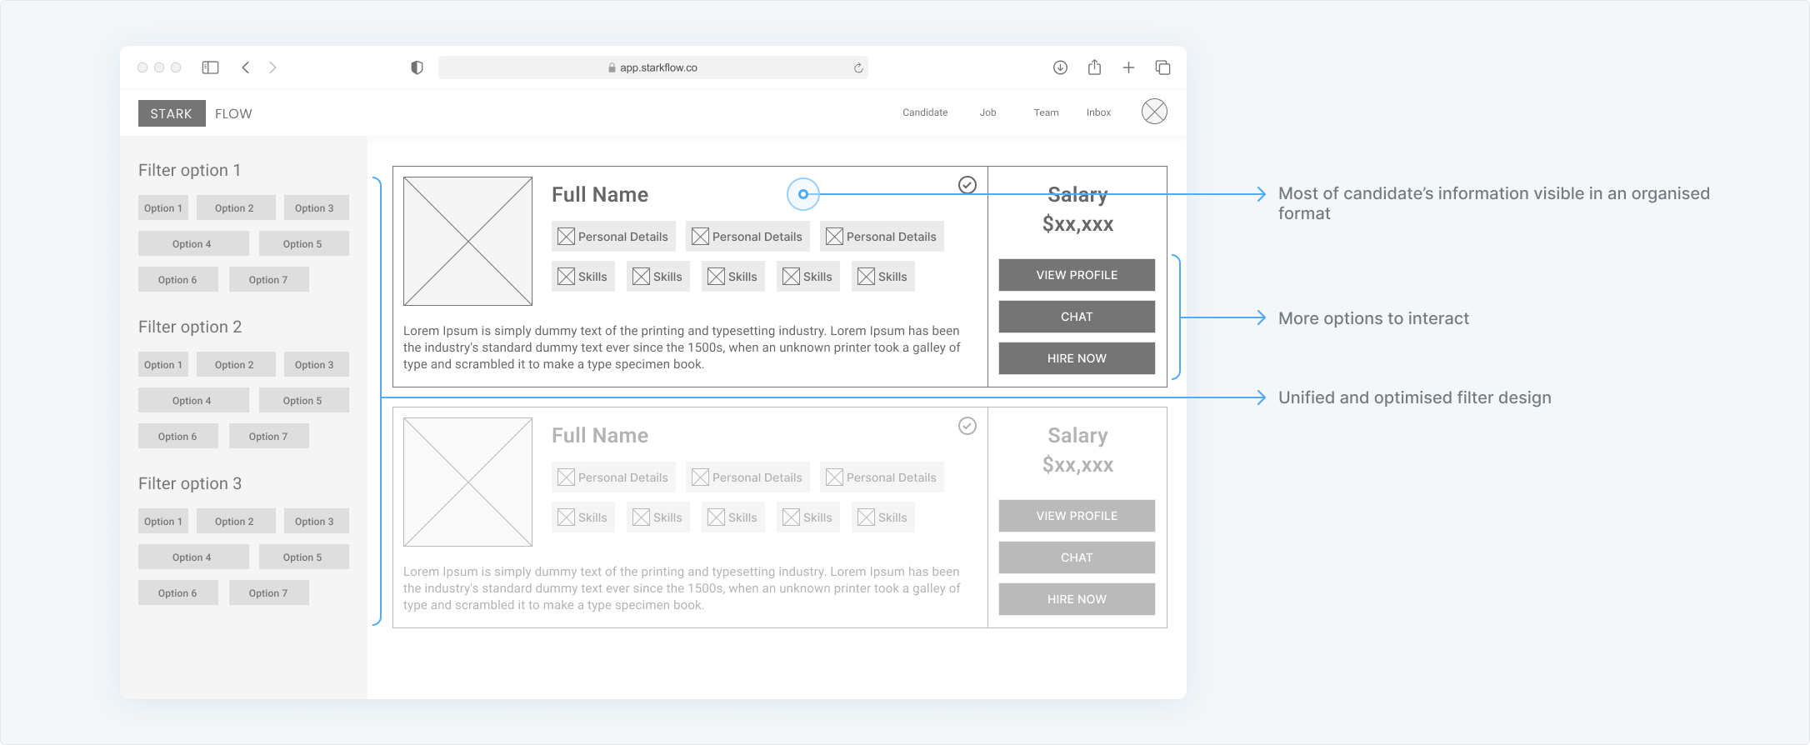
Task: Select Option 7 under Filter option 1
Action: (x=268, y=280)
